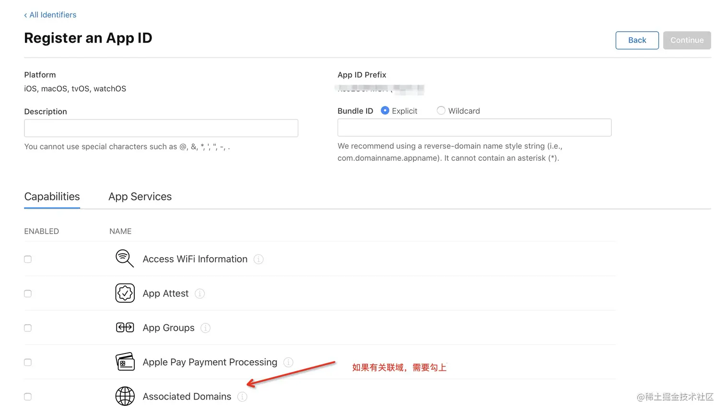This screenshot has height=413, width=725.
Task: Show info for Apple Pay Payment Processing
Action: (x=288, y=363)
